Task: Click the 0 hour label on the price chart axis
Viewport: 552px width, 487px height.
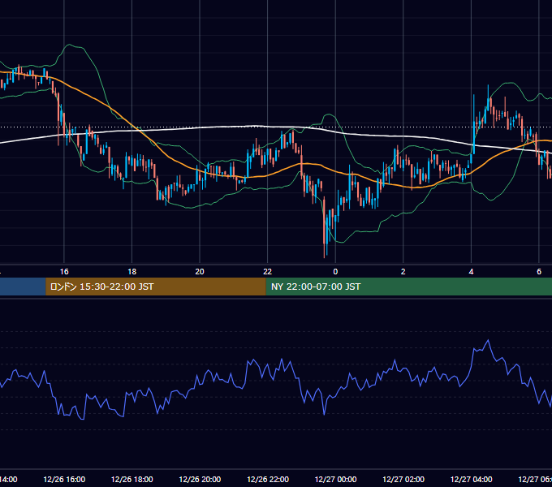Action: coord(335,272)
